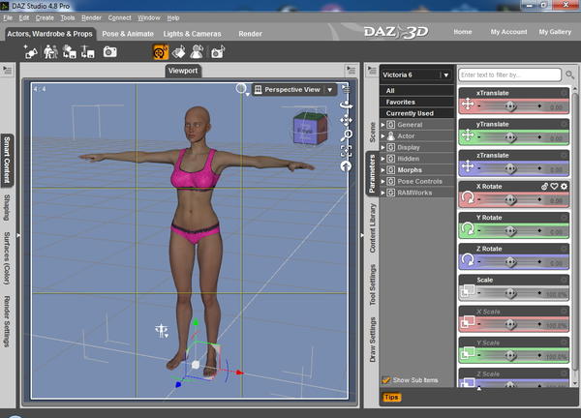This screenshot has width=581, height=418.
Task: Click the property filter text field
Action: [x=510, y=75]
